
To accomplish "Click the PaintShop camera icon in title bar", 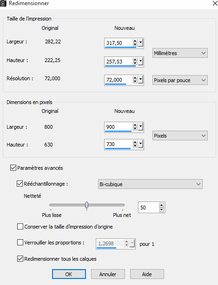I will (x=3, y=3).
